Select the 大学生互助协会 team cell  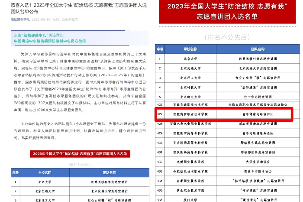tap(258, 162)
